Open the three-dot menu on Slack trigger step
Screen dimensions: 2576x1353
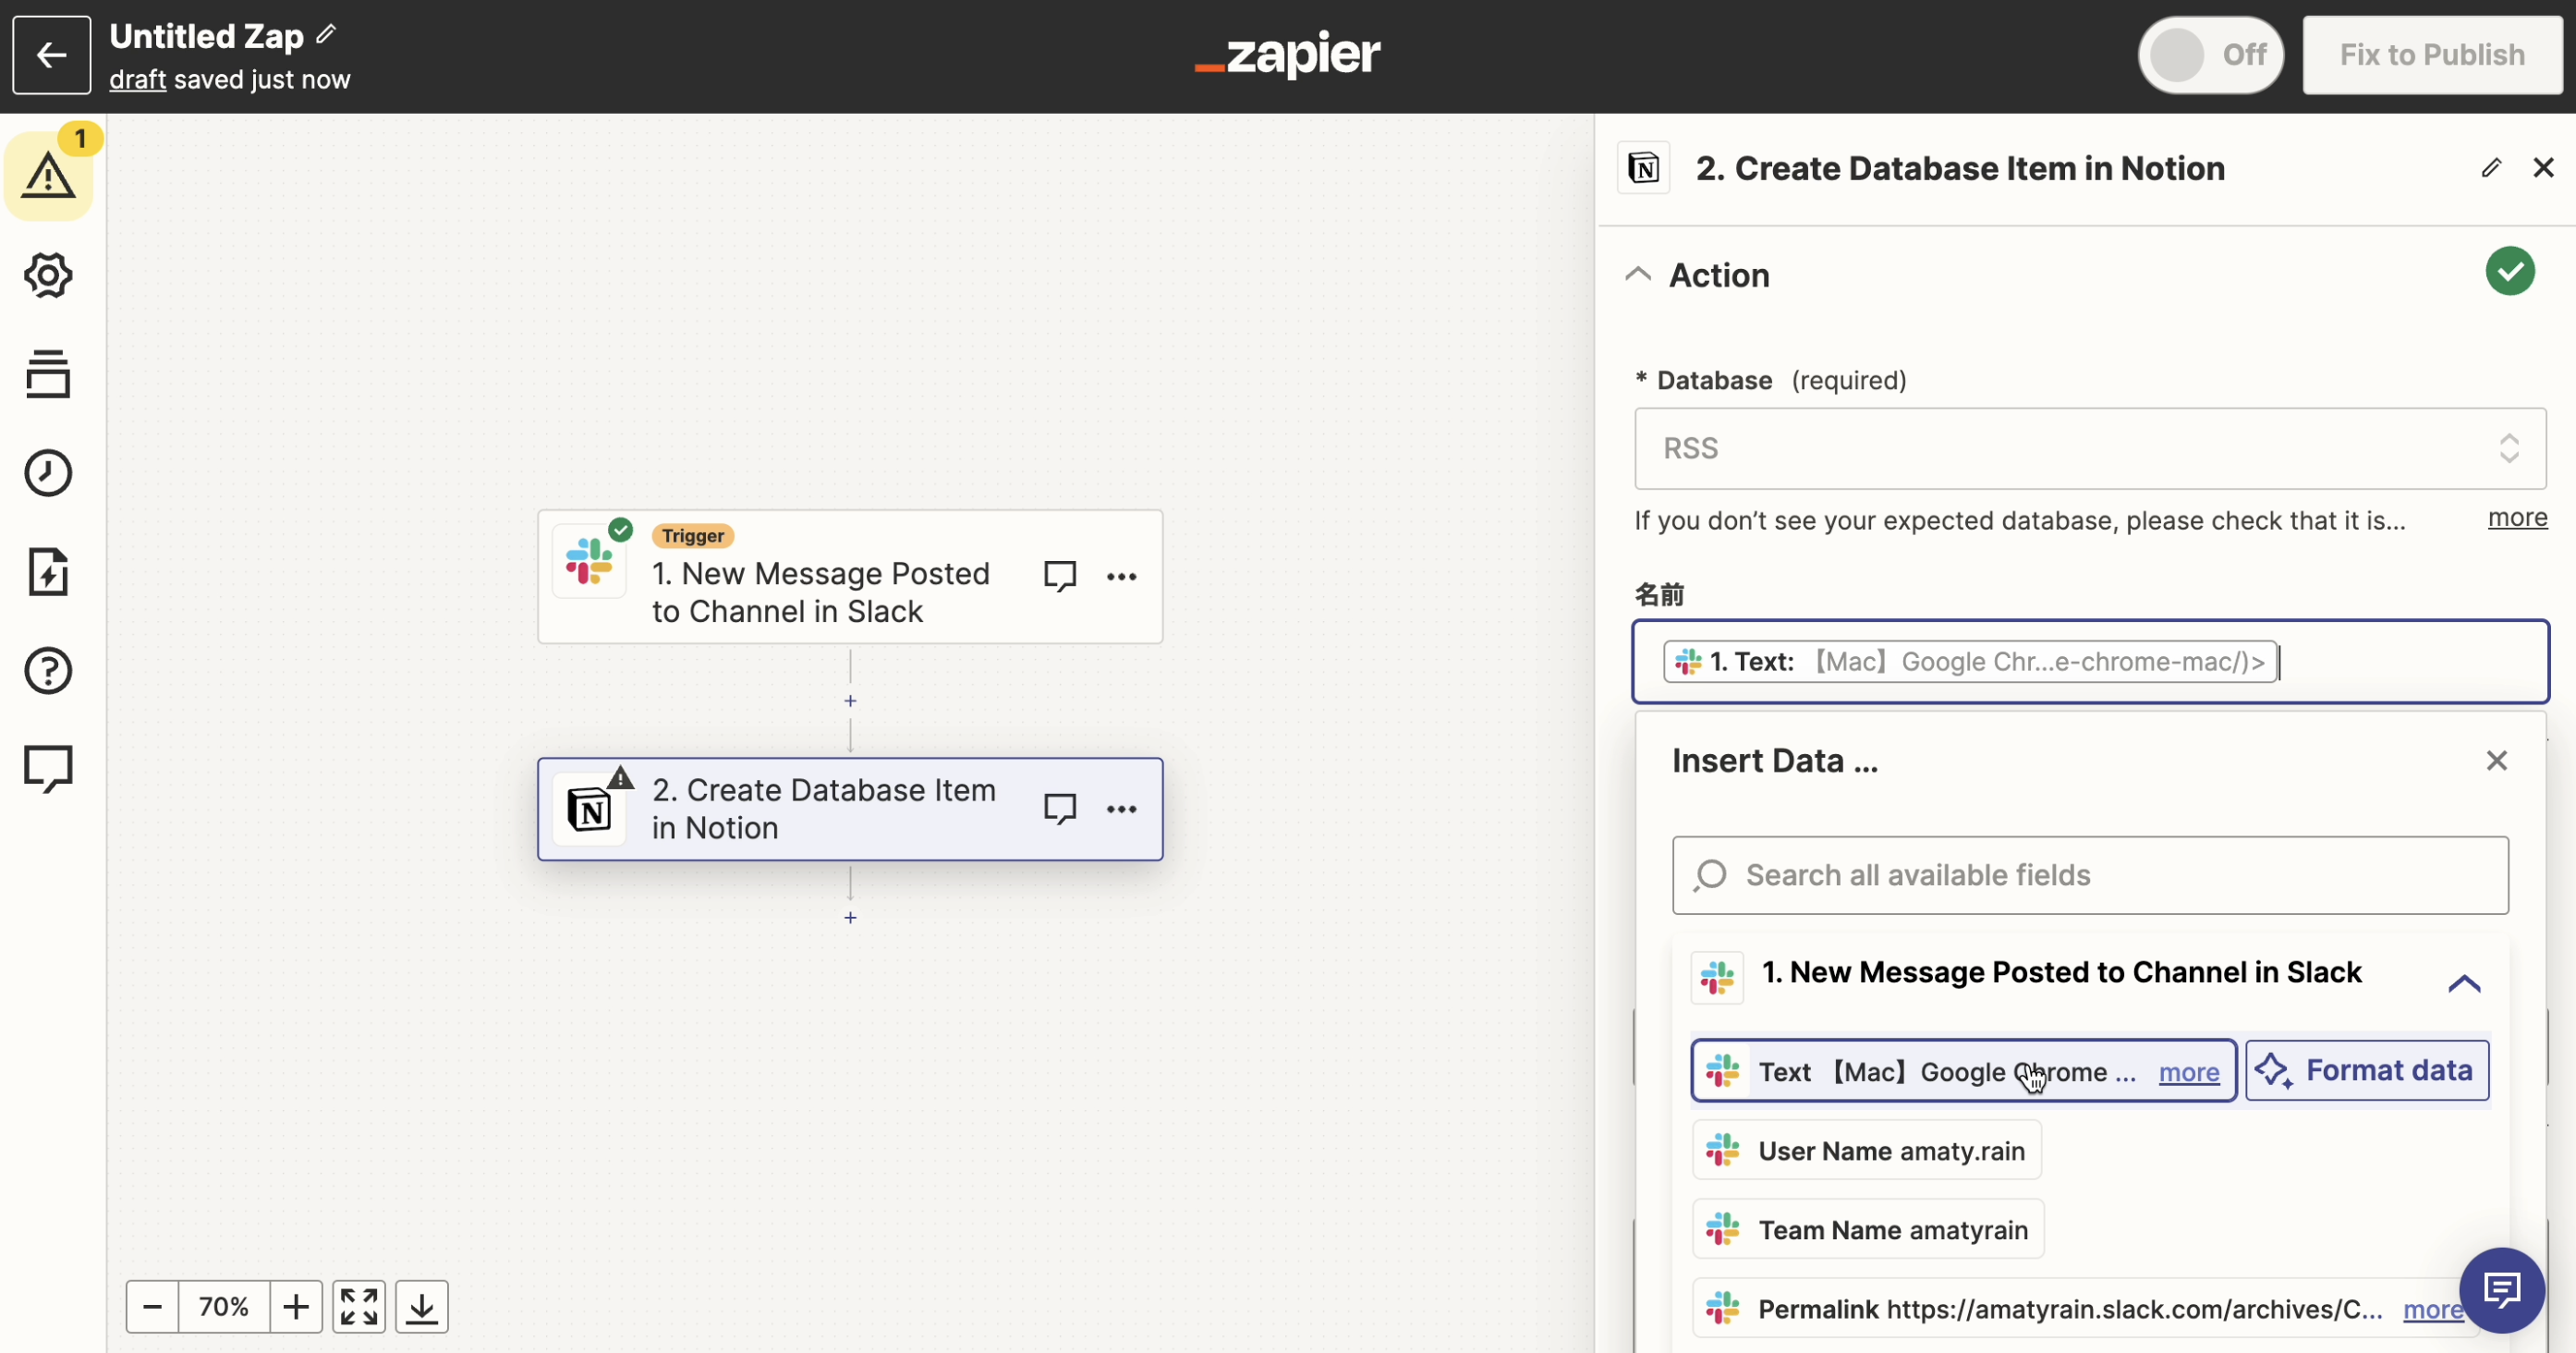click(x=1121, y=577)
